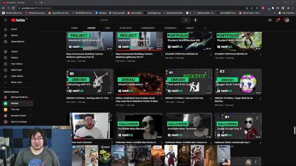
Task: Open the Periodic Table bookmark
Action: coord(12,13)
